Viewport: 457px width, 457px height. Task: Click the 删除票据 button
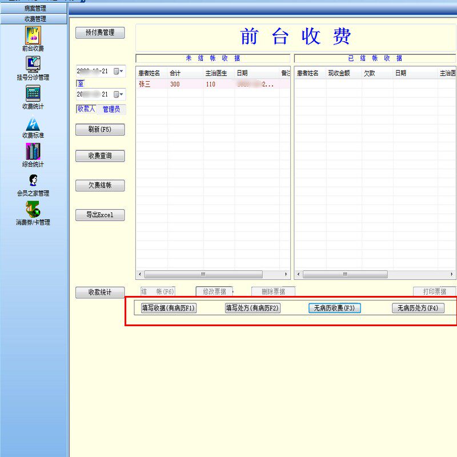[x=274, y=291]
